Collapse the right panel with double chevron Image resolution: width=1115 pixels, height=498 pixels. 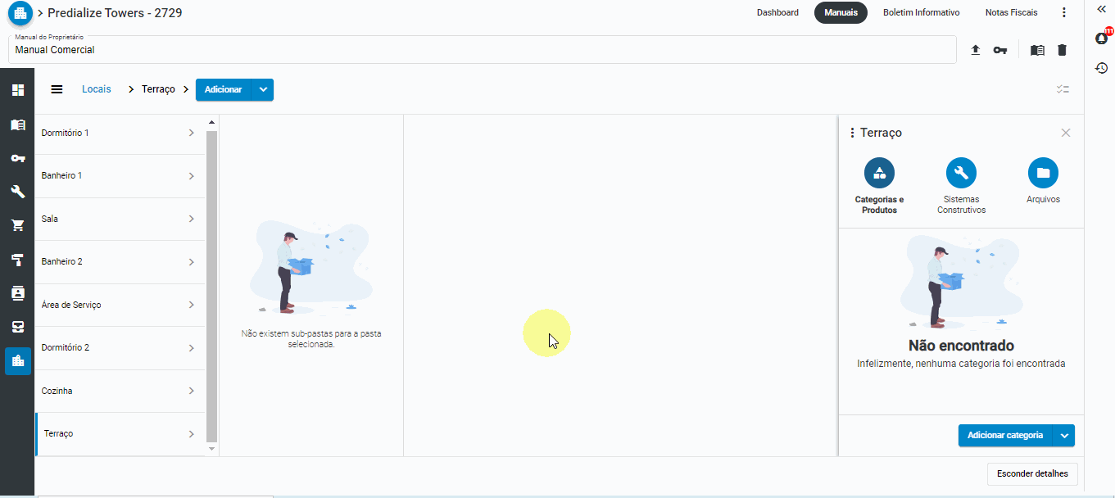(1101, 8)
